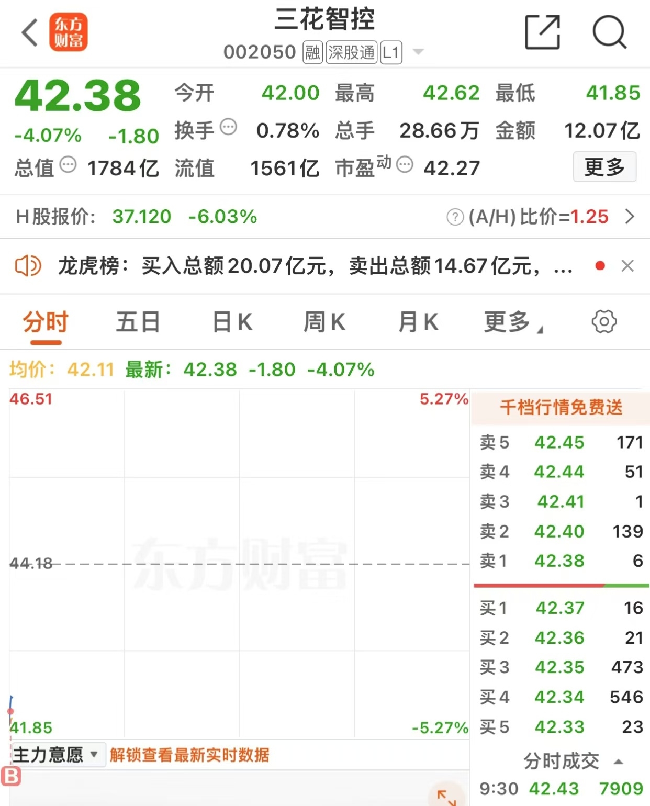650x806 pixels.
Task: Open the search magnifier icon
Action: point(609,32)
